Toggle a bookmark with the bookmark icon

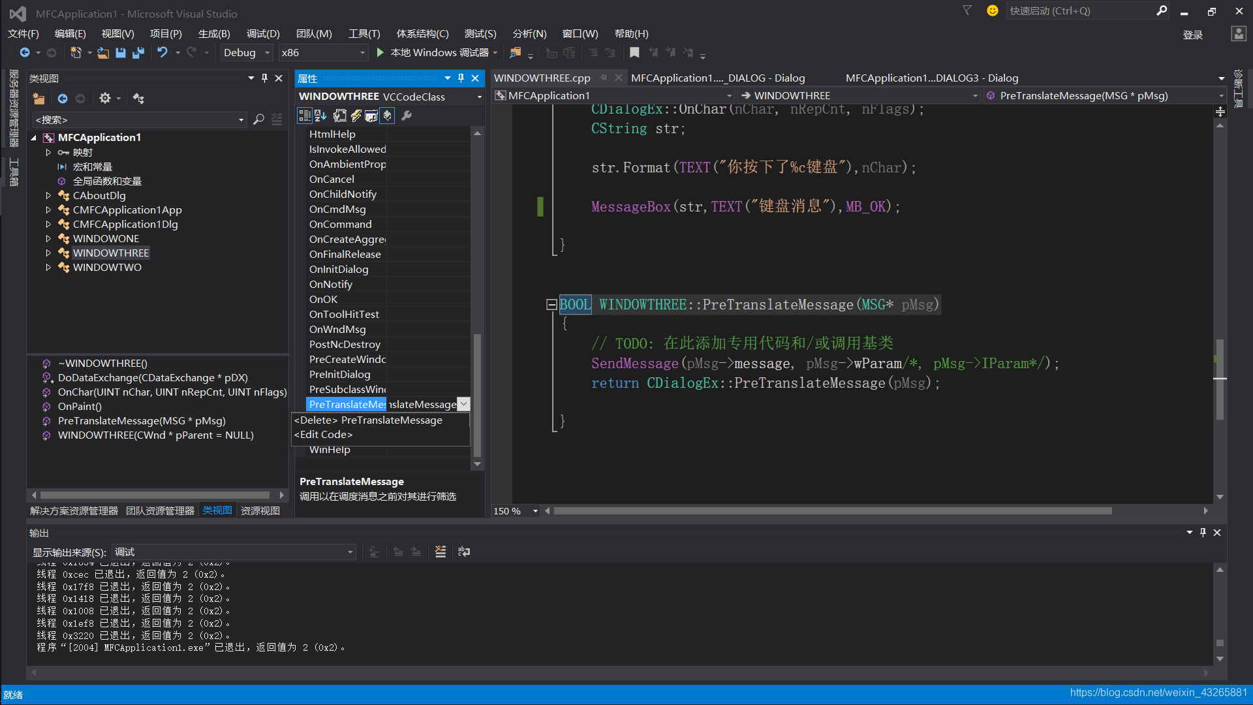pyautogui.click(x=634, y=52)
